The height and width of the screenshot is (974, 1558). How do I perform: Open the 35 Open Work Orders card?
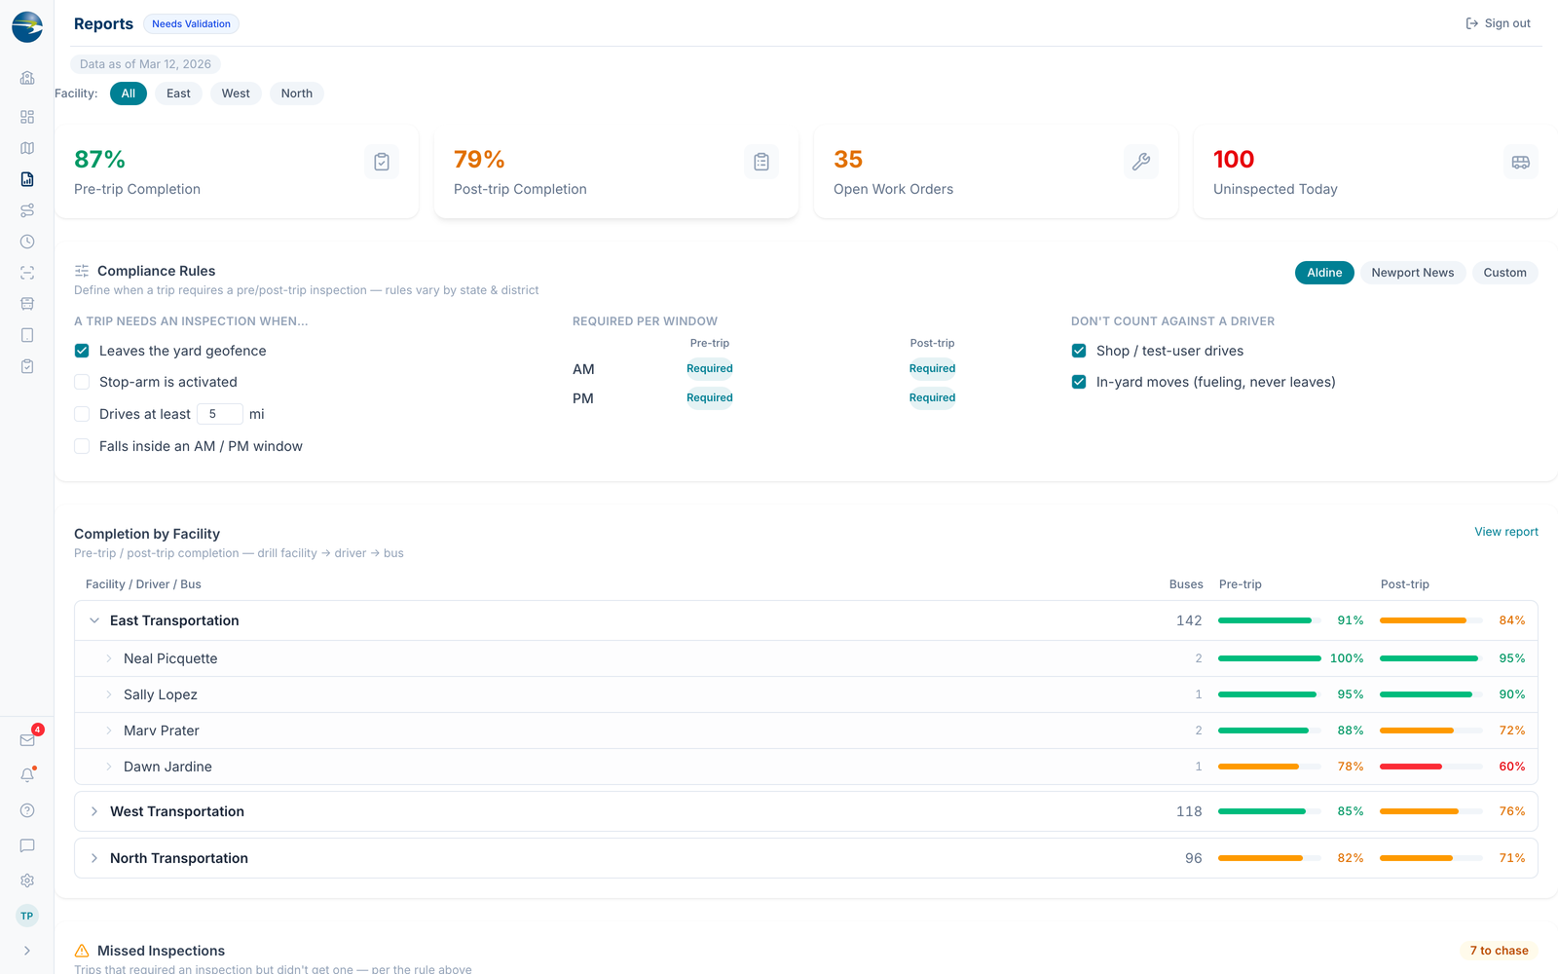996,172
